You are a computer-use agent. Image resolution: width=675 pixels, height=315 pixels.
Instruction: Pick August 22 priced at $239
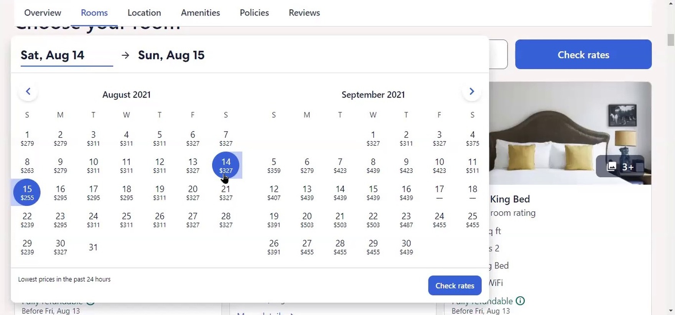click(x=27, y=220)
